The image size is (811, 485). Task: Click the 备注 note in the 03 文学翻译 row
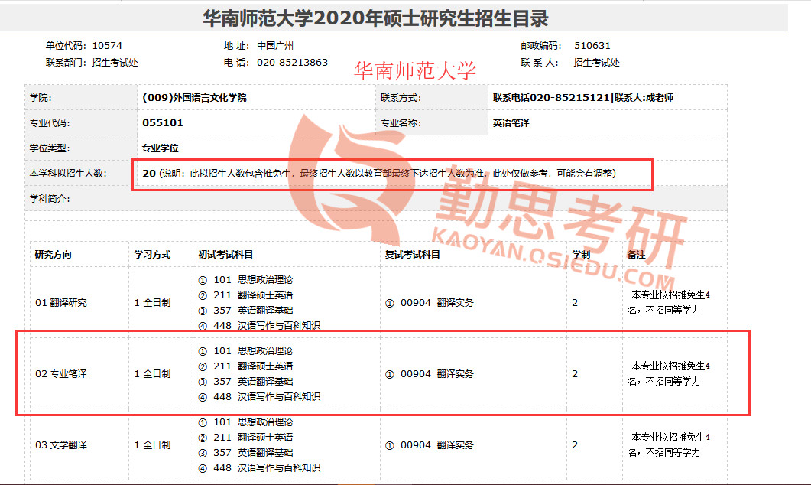[x=668, y=445]
